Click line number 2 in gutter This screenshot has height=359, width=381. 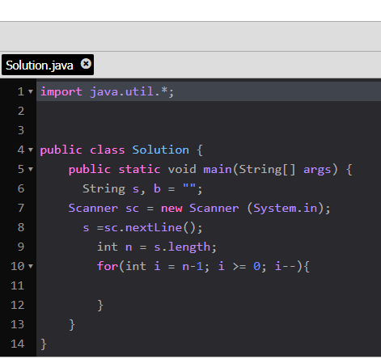pos(21,111)
